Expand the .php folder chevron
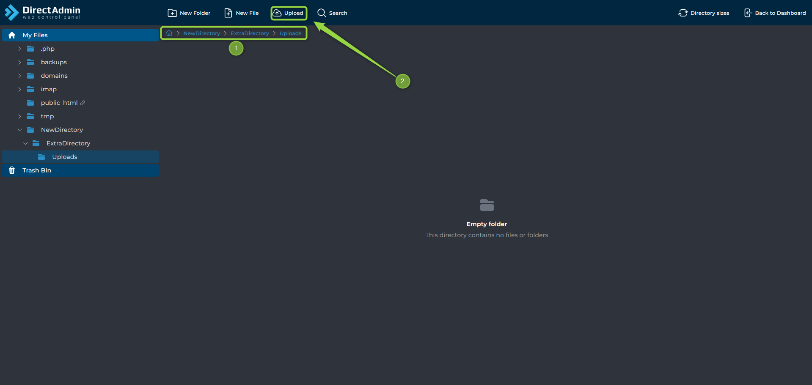Viewport: 812px width, 385px height. tap(19, 49)
